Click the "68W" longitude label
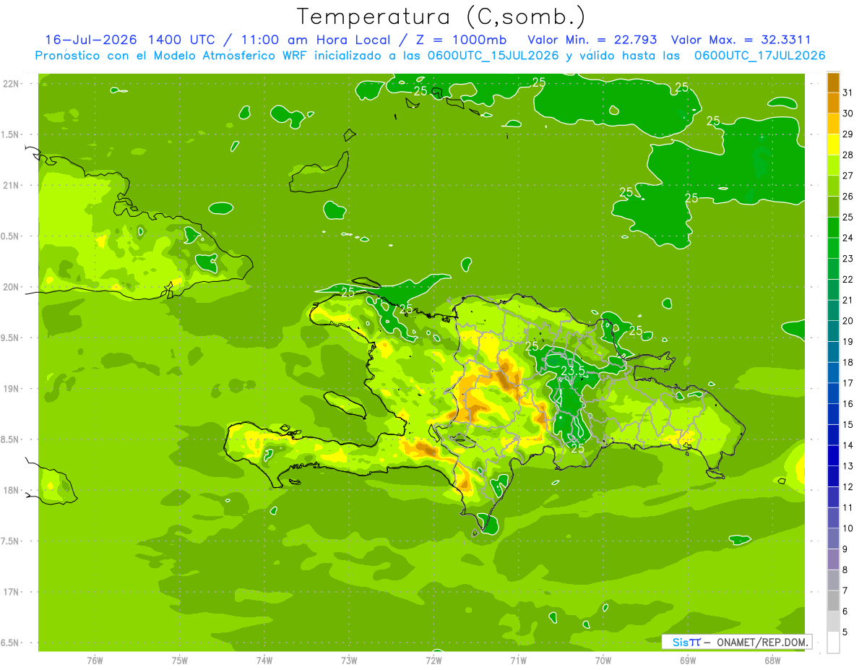The height and width of the screenshot is (670, 867). pyautogui.click(x=772, y=661)
